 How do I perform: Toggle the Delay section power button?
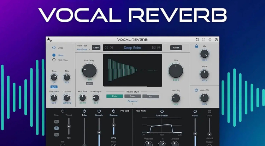(x=54, y=47)
